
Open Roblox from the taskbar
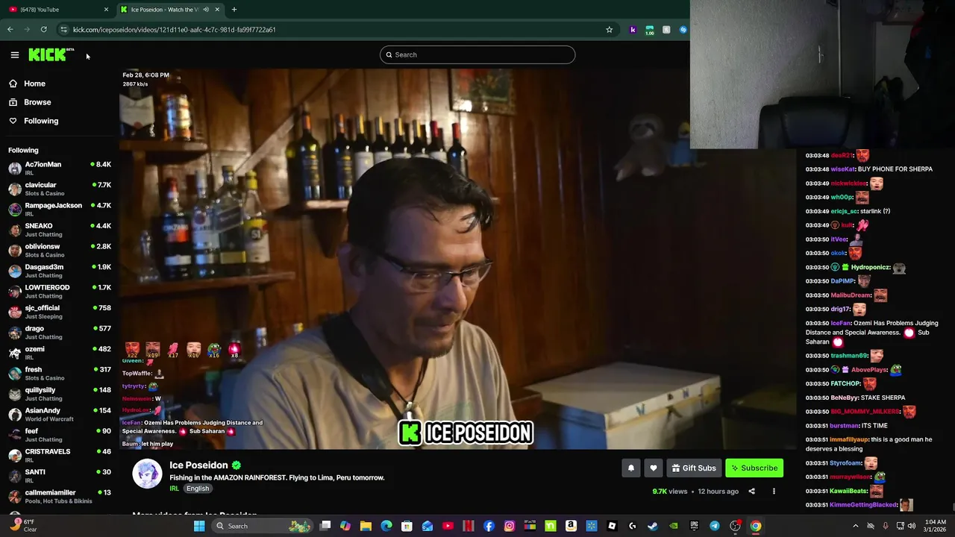pyautogui.click(x=612, y=526)
